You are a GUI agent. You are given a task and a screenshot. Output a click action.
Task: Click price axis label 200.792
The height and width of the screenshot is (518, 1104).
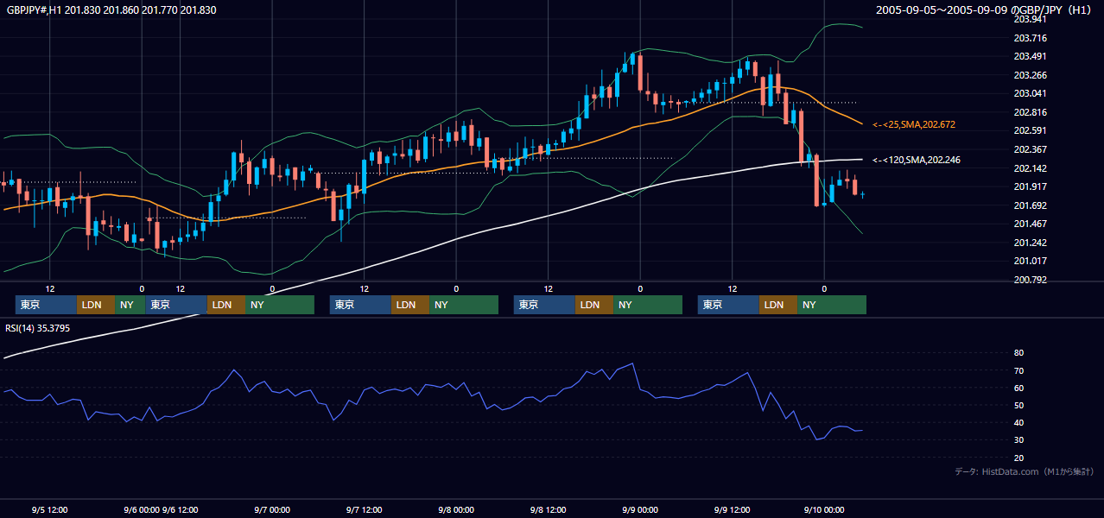(1030, 280)
